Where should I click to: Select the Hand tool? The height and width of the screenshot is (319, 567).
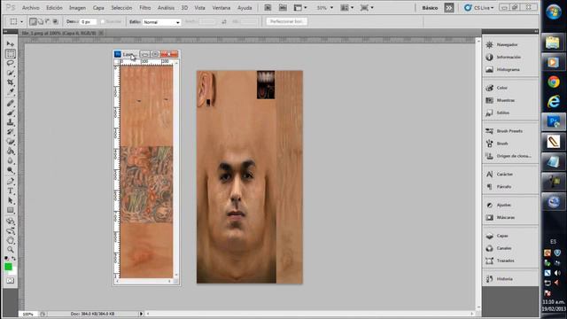coord(10,240)
